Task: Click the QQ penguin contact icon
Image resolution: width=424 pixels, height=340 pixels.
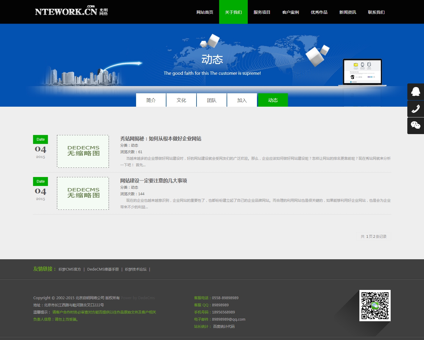Action: (415, 92)
